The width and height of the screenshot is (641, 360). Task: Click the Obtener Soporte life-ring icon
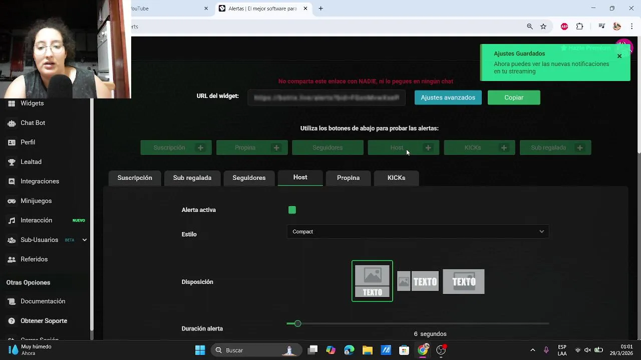[12, 321]
